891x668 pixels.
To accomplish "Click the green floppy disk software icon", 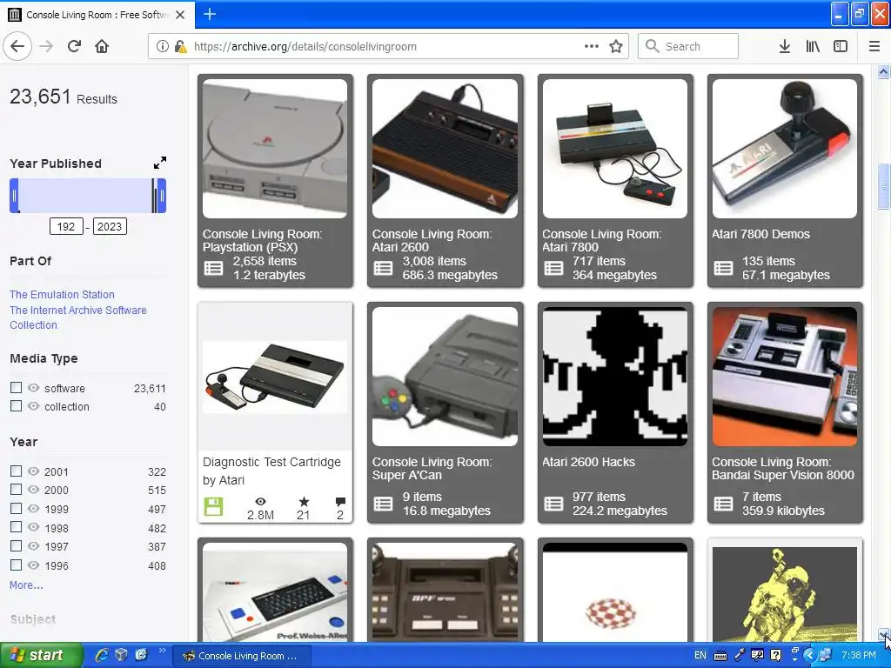I will [214, 507].
